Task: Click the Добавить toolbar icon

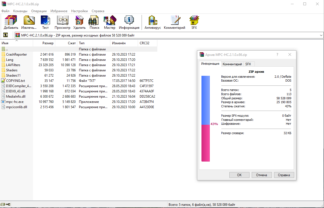Action: [11, 22]
